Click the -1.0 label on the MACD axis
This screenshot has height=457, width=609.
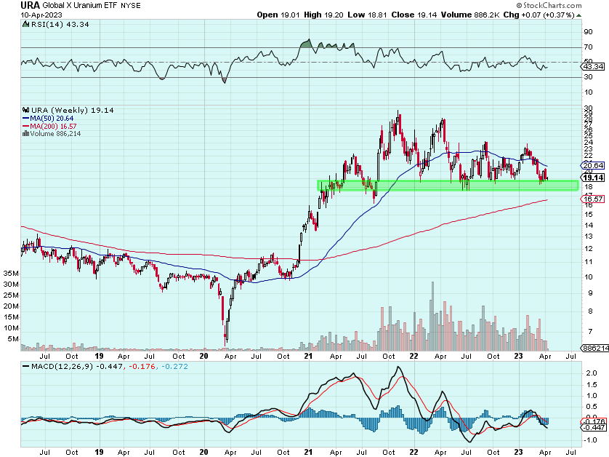point(590,440)
